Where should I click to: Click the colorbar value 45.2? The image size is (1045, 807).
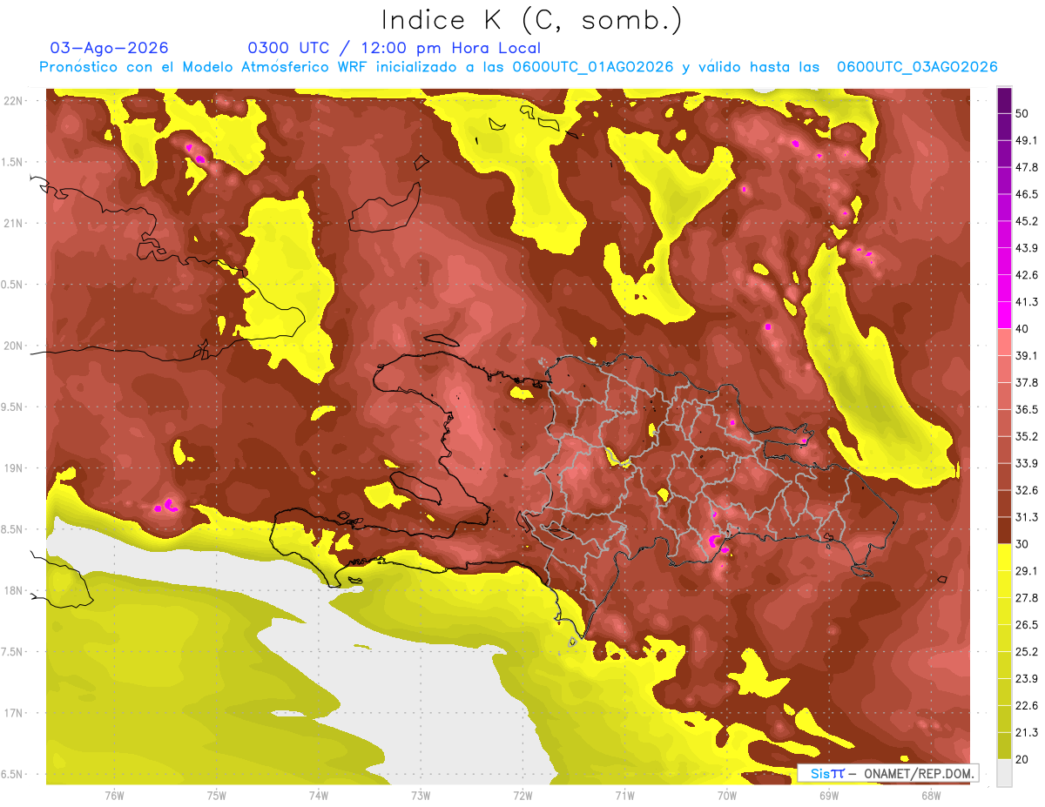tap(1027, 221)
